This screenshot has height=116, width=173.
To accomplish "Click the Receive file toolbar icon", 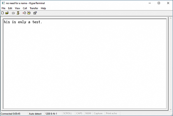I will point(29,13).
